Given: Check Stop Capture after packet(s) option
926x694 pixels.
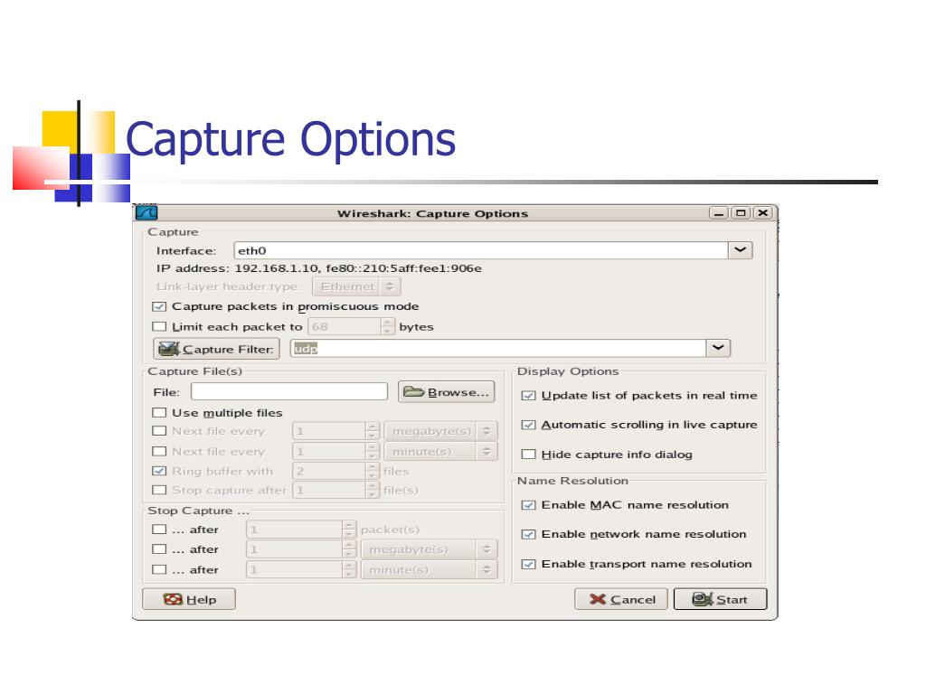Looking at the screenshot, I should click(159, 530).
